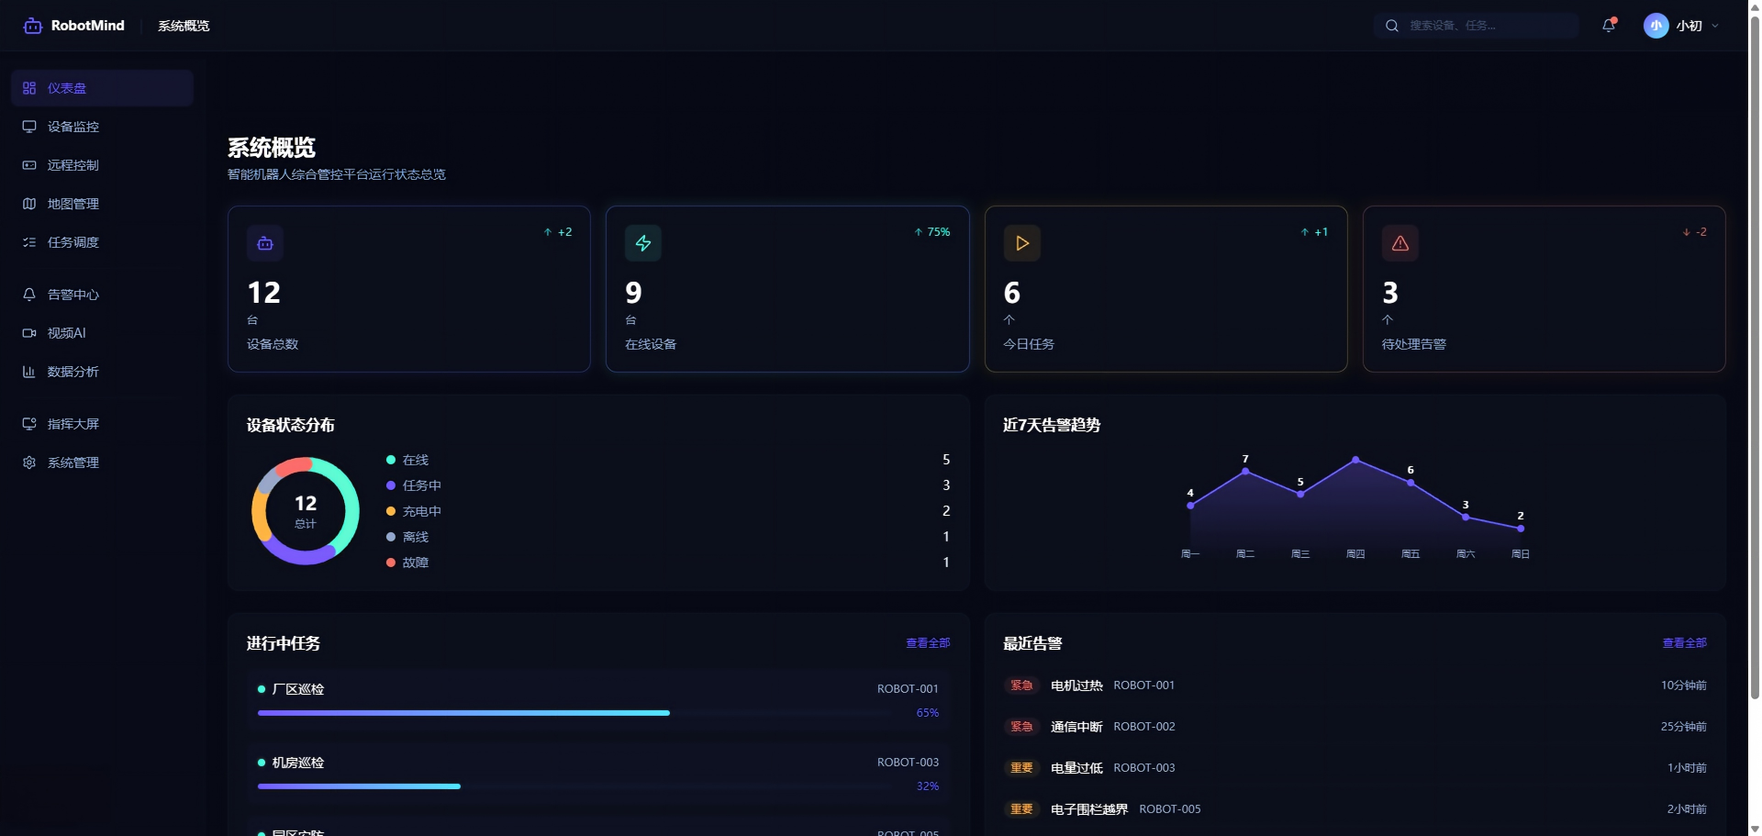Viewport: 1762px width, 836px height.
Task: Open the notification bell in the header
Action: [1609, 26]
